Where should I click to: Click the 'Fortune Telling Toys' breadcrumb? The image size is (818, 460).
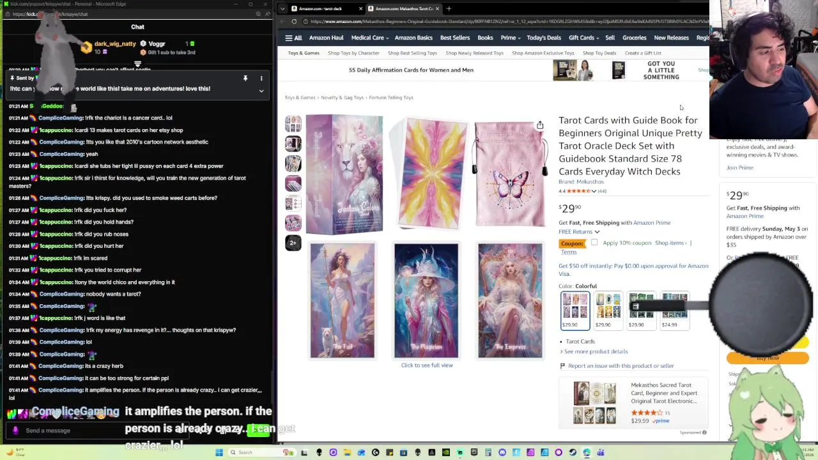click(391, 98)
